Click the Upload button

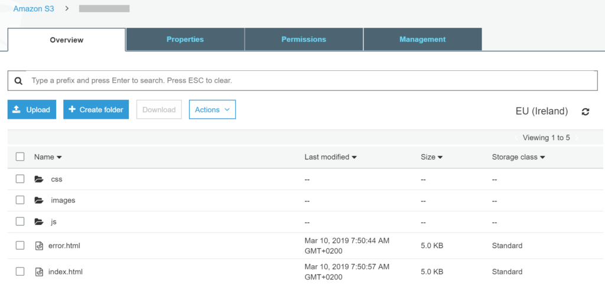(32, 109)
